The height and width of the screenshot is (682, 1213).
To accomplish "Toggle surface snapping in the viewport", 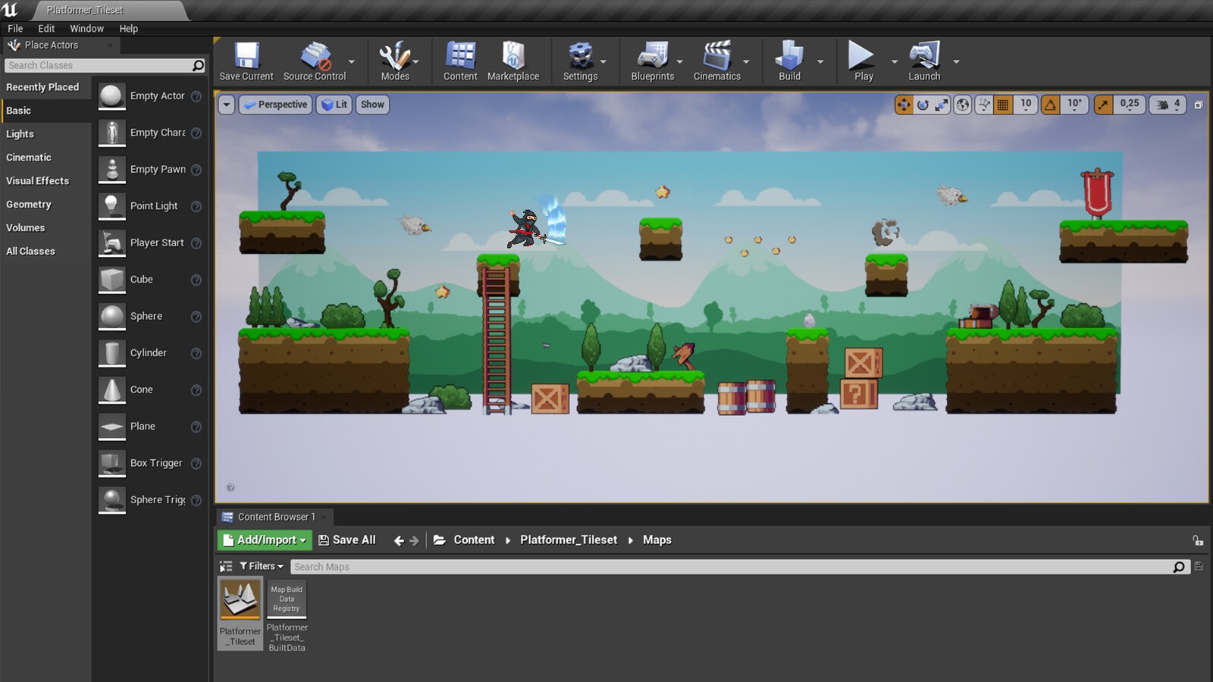I will (x=983, y=105).
